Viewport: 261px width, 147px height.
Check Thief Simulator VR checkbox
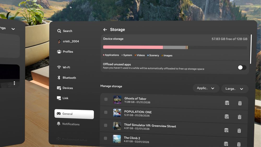(105, 125)
